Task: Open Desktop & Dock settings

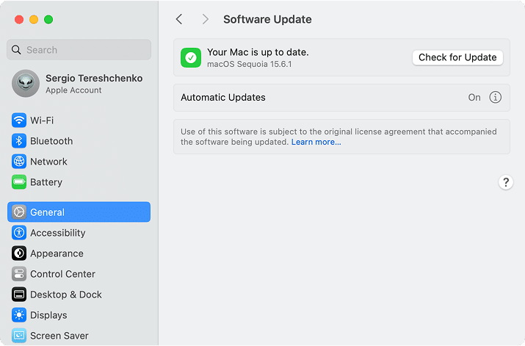Action: tap(65, 295)
